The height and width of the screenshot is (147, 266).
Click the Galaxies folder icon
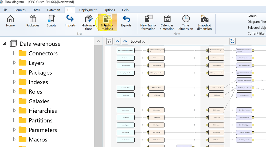22,101
